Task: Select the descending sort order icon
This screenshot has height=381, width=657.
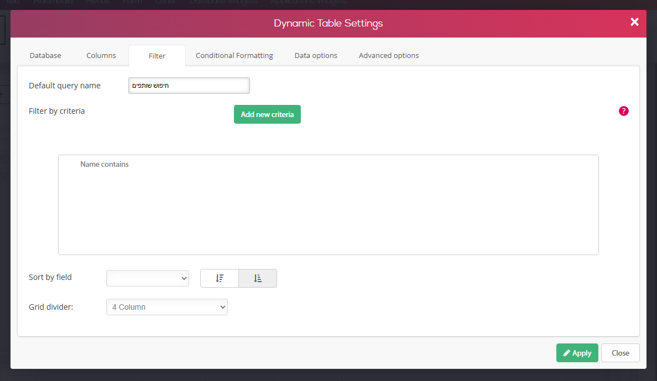Action: coord(220,278)
